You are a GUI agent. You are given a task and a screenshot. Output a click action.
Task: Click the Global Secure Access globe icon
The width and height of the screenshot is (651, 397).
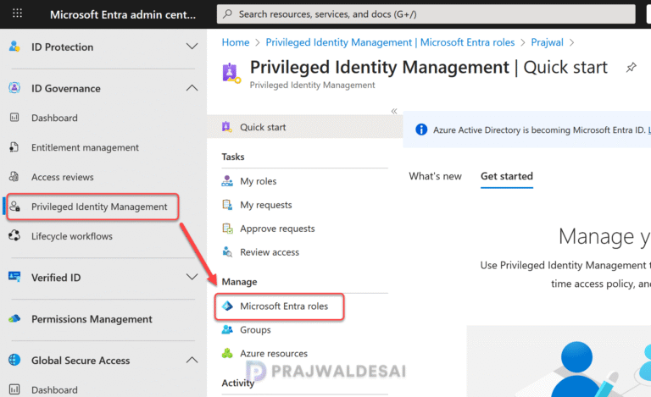click(x=14, y=360)
